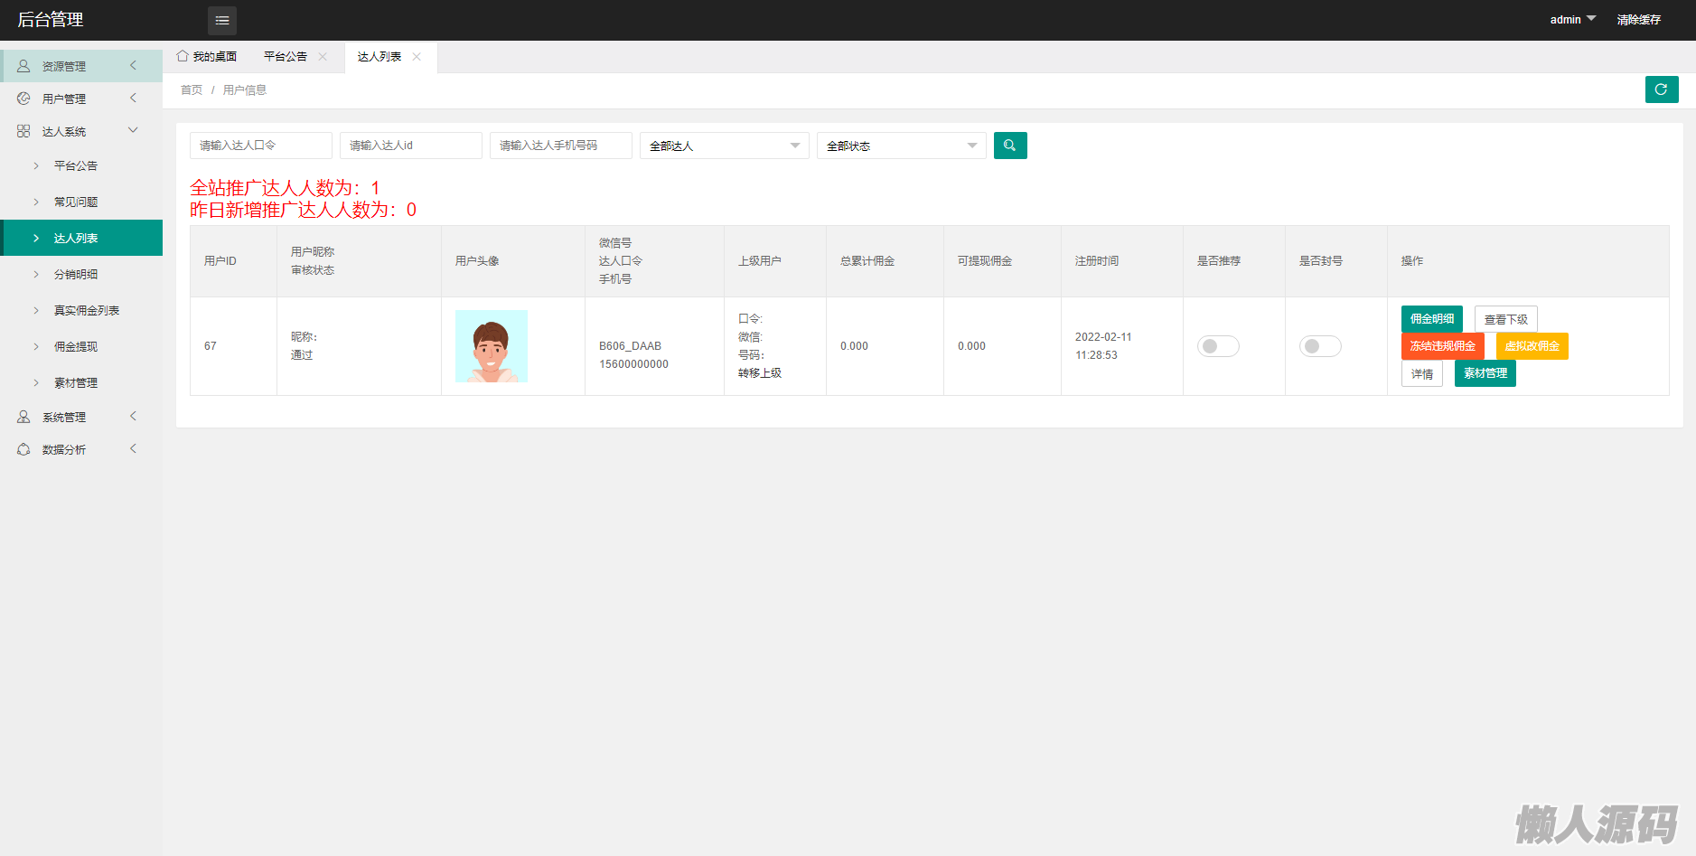This screenshot has height=856, width=1696.
Task: Click the orange 冻结违规佣金 button
Action: point(1442,346)
